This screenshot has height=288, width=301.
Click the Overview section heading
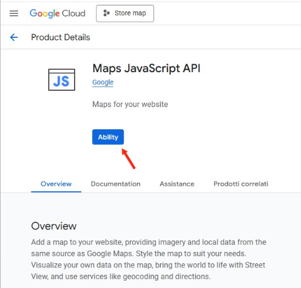click(x=54, y=226)
